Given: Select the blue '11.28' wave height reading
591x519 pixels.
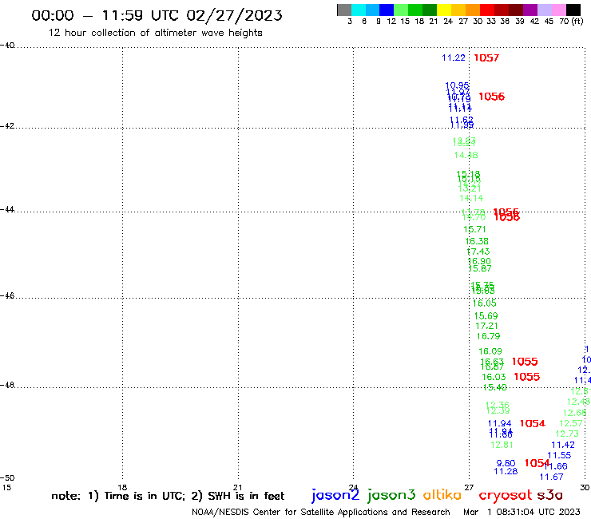Looking at the screenshot, I should pyautogui.click(x=506, y=471).
